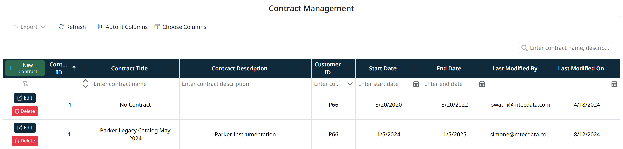Open the Start Date filter calendar

416,84
